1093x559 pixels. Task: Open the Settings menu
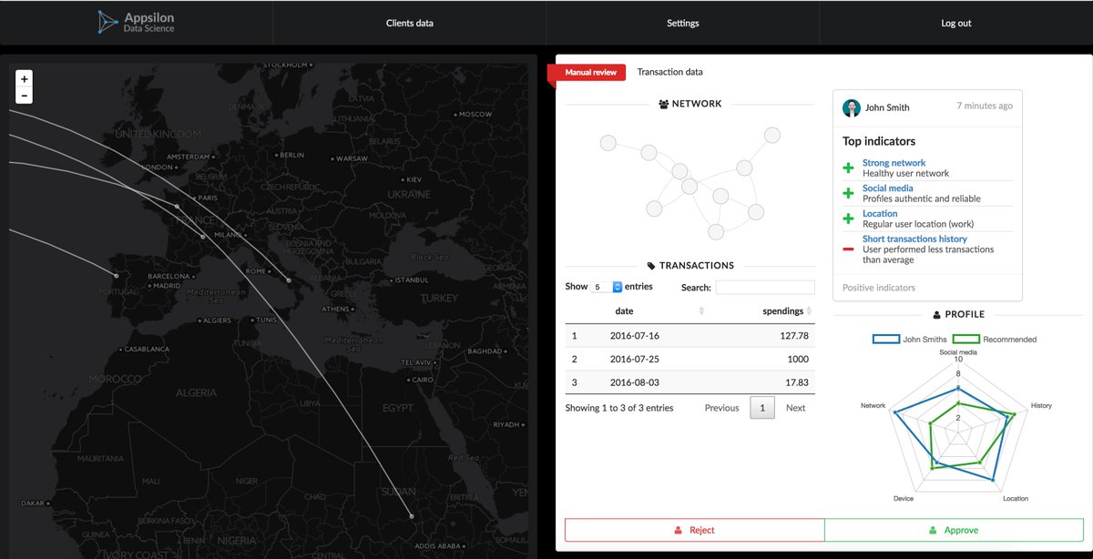pos(683,23)
